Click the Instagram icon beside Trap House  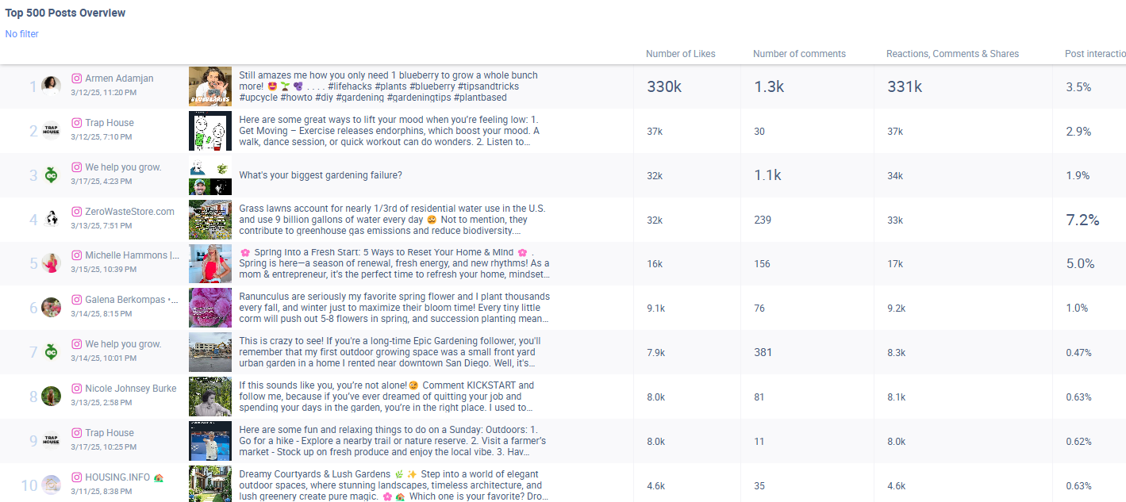coord(76,122)
